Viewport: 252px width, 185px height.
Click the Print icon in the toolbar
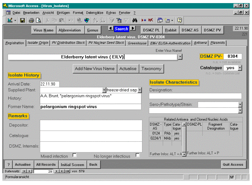click(x=32, y=21)
